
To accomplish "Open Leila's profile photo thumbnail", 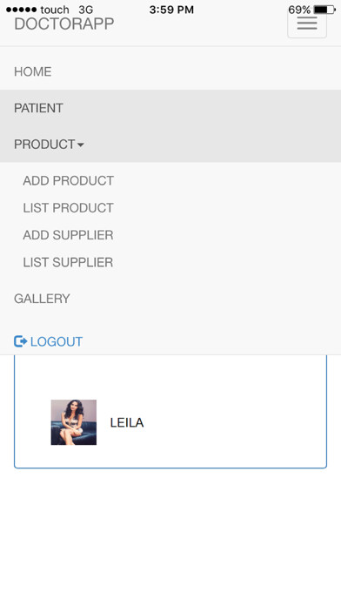I will click(74, 422).
